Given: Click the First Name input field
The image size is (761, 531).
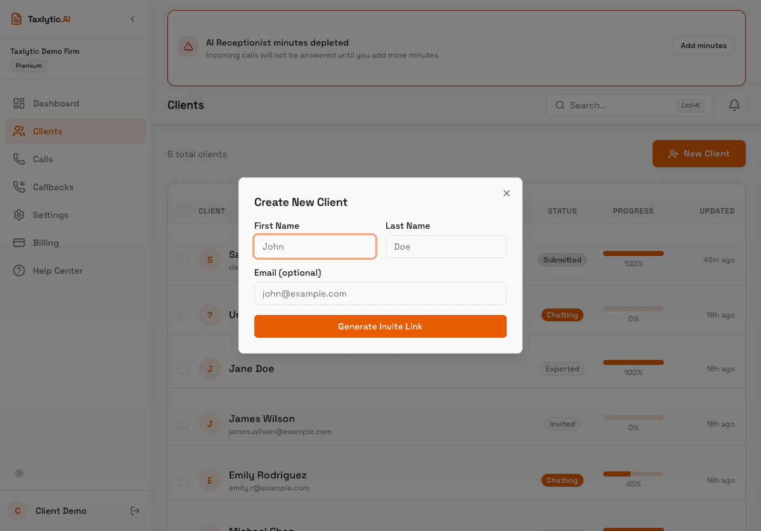Looking at the screenshot, I should [315, 246].
